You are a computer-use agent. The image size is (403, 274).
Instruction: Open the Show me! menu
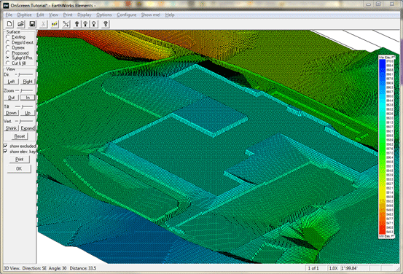tap(151, 15)
